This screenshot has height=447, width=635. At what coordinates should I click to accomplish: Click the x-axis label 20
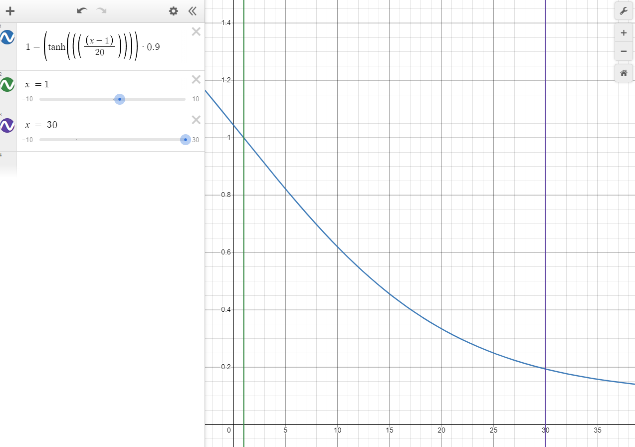point(441,430)
